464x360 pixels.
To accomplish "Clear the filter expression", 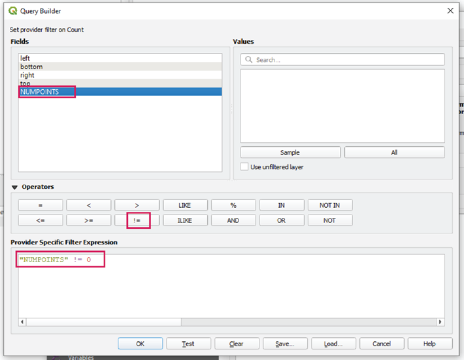I will (237, 344).
